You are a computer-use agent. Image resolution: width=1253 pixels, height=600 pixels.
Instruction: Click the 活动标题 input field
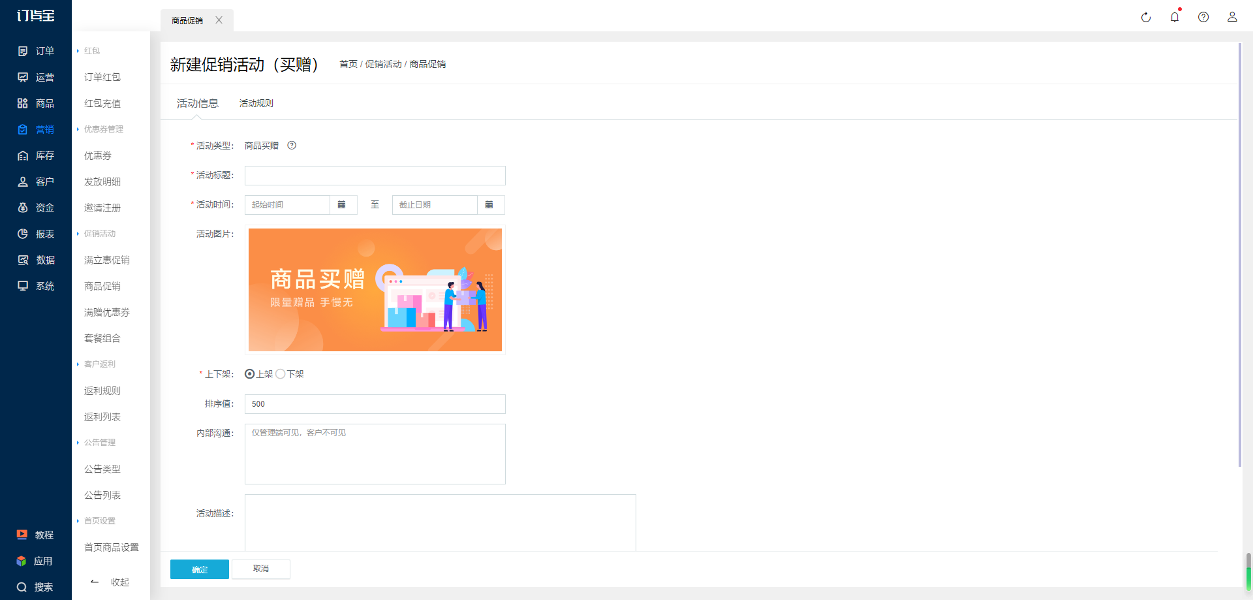point(375,176)
